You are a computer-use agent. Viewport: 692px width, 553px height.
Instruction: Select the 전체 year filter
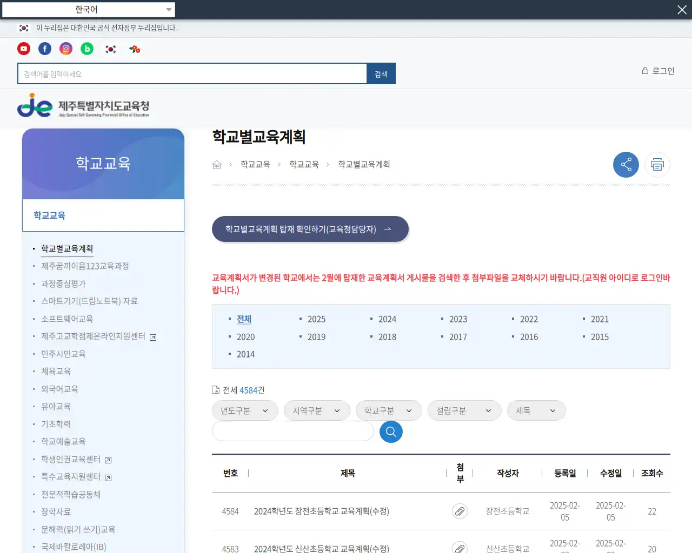point(244,319)
